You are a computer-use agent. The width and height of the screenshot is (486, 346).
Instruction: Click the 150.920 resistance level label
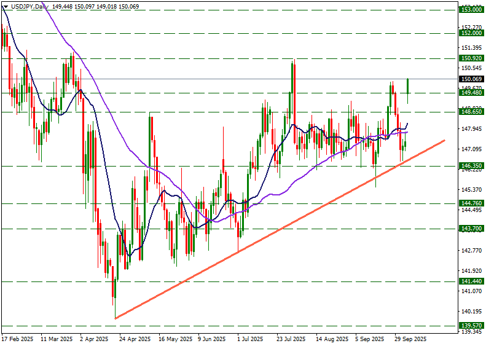[471, 58]
